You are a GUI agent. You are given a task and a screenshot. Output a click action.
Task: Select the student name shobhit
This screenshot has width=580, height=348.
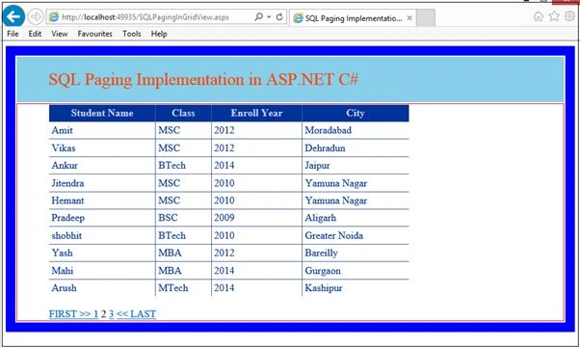(x=66, y=236)
